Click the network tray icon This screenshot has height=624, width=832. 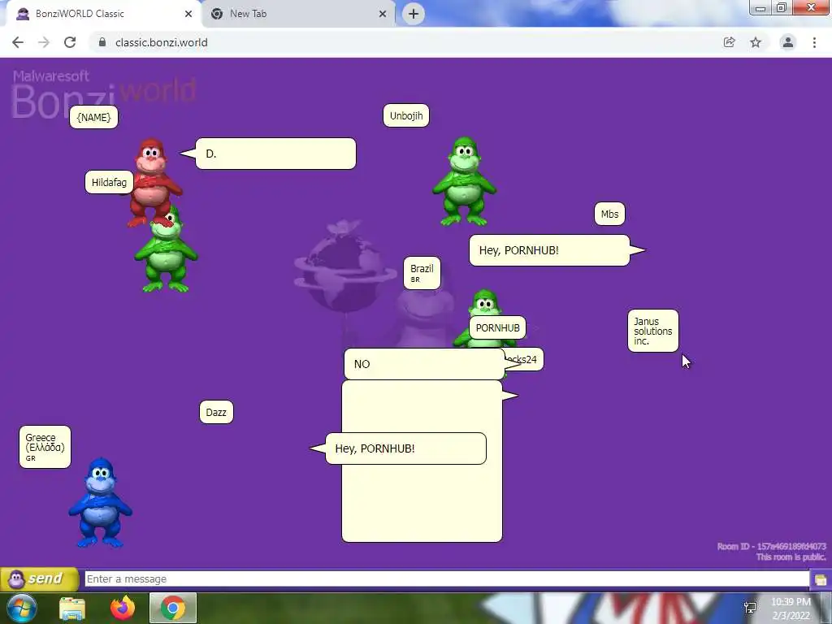pyautogui.click(x=750, y=608)
